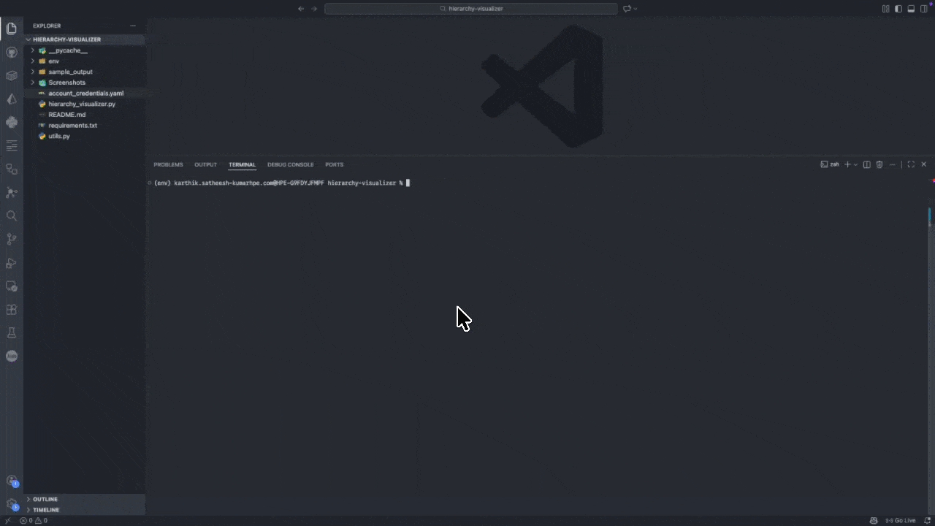Toggle layout with the panel icon top right
The image size is (935, 526).
[910, 8]
